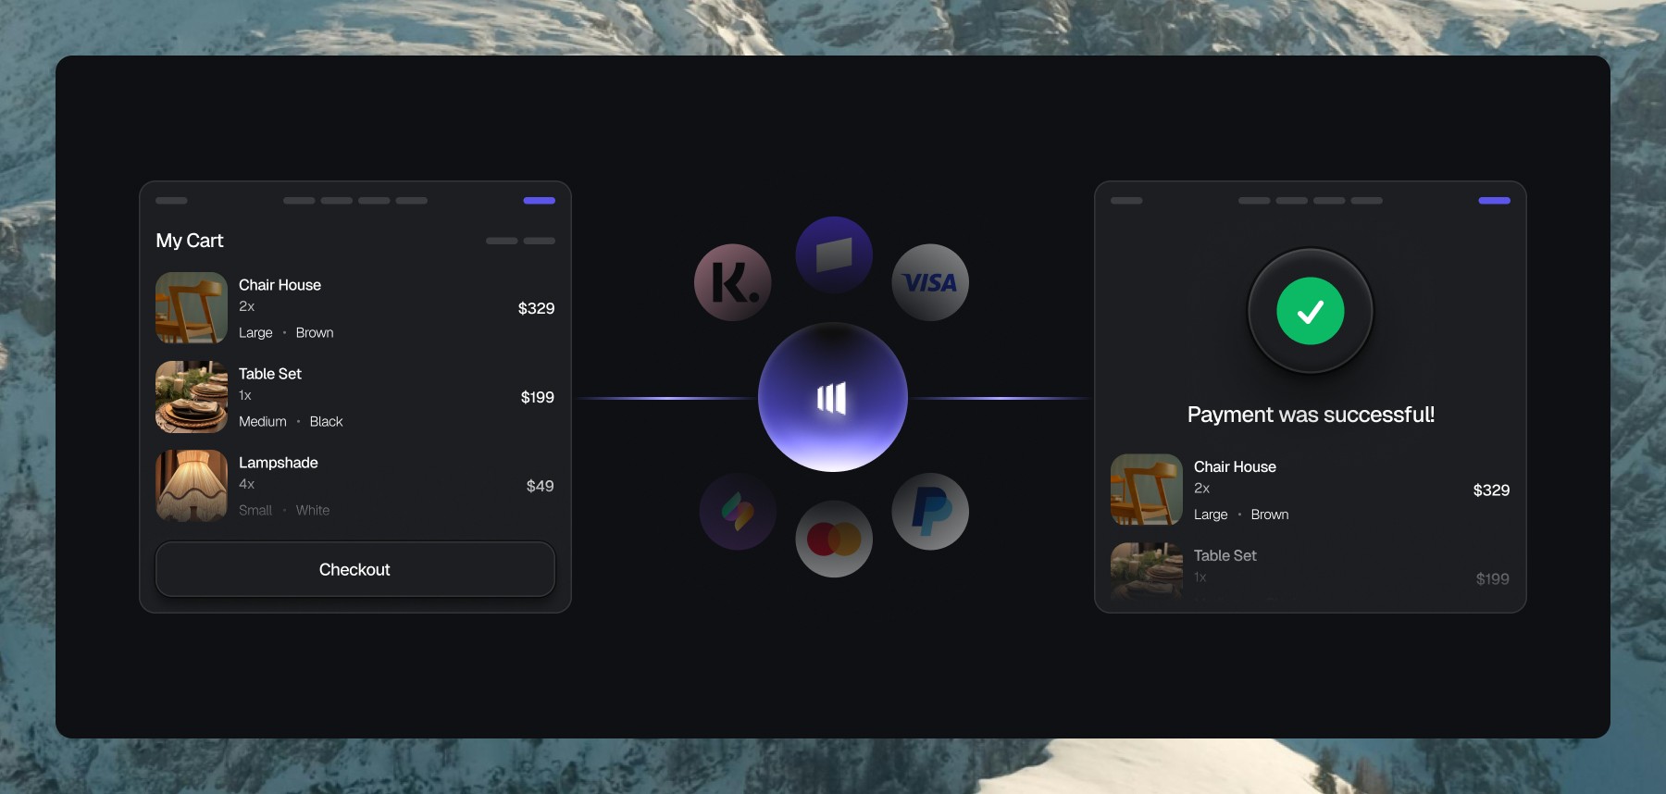Click 'Black' color of Table Set
Viewport: 1666px width, 794px height.
[x=326, y=421]
